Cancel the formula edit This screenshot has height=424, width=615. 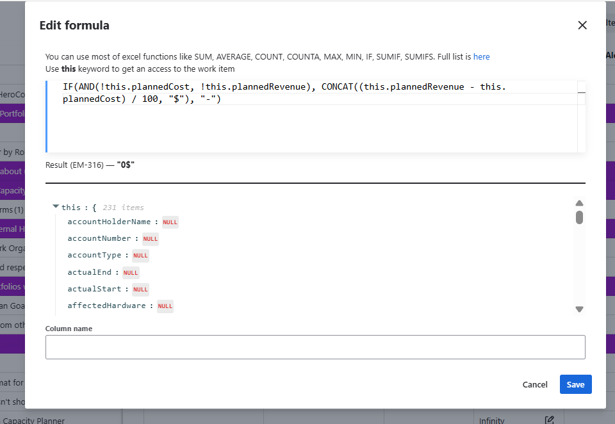[x=534, y=385]
